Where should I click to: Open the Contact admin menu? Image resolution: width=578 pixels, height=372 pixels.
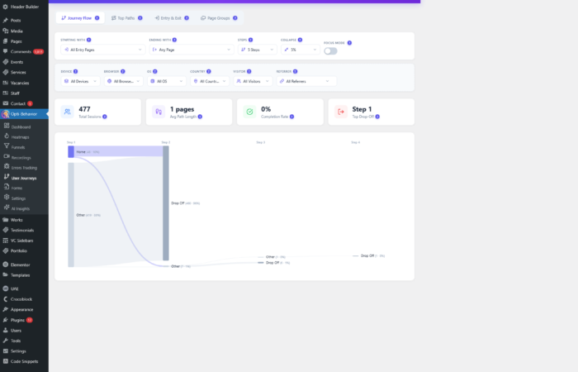[17, 103]
